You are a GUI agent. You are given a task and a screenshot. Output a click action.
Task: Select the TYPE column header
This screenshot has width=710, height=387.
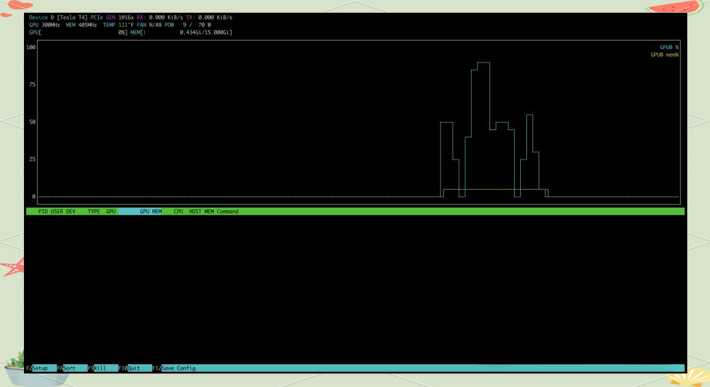93,212
